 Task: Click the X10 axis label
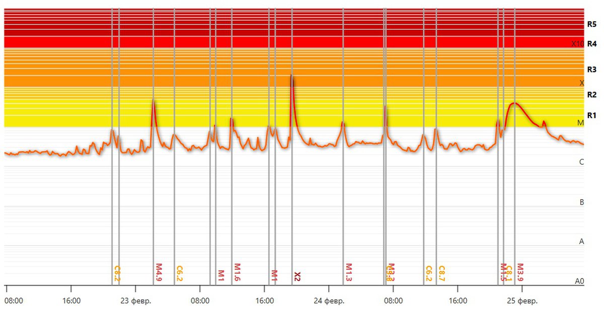coord(577,44)
